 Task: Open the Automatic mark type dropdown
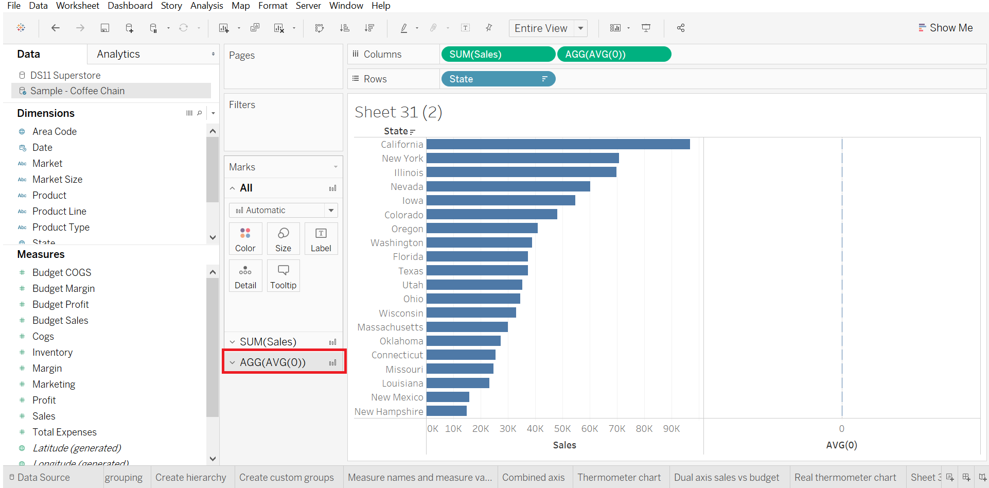pos(331,210)
